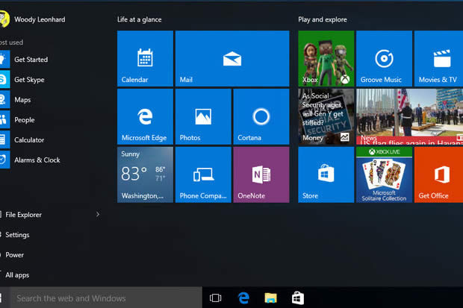
Task: Open Settings from the Start menu
Action: pyautogui.click(x=17, y=235)
